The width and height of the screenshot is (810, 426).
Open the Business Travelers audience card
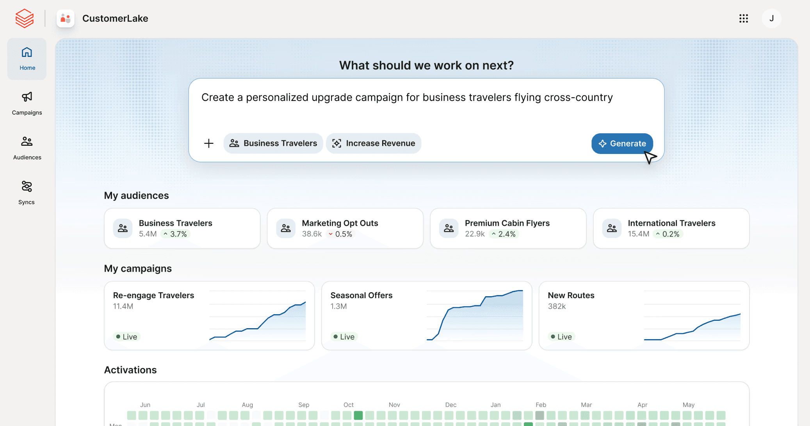[x=182, y=228]
